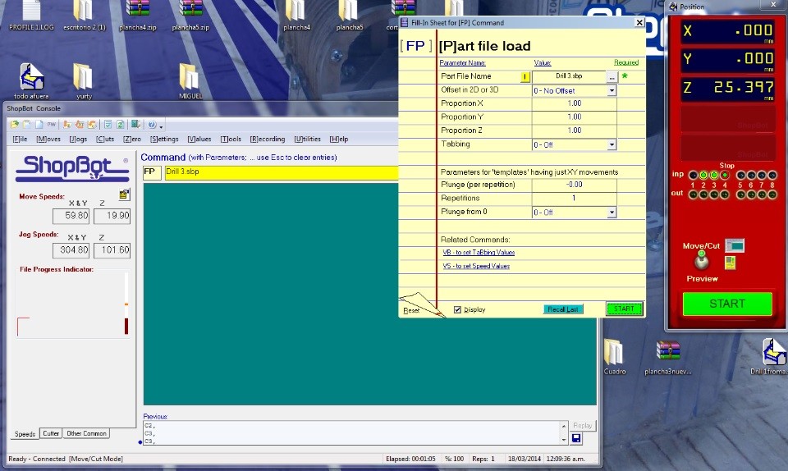Select the PROFILE1.LOG desktop file

[x=31, y=16]
